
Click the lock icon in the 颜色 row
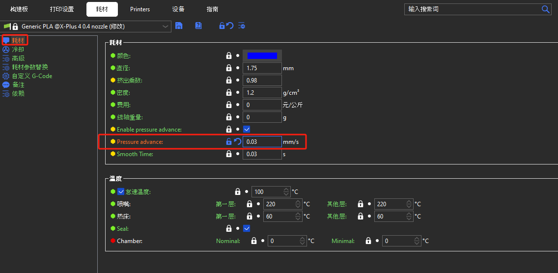229,55
